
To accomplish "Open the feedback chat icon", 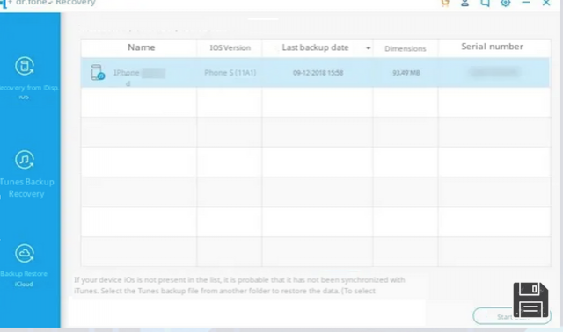I will coord(485,3).
